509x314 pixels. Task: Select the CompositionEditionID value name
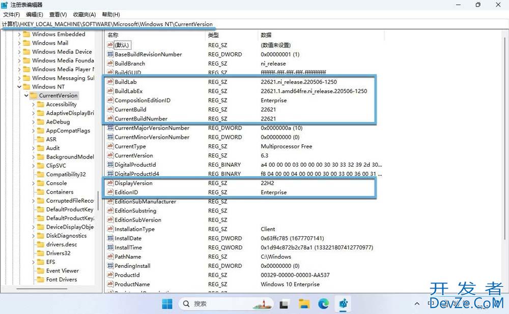pyautogui.click(x=143, y=101)
